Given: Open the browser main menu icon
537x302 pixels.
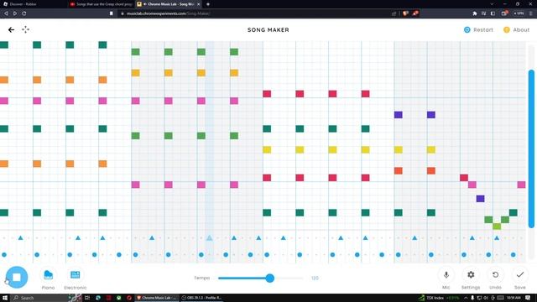Looking at the screenshot, I should pyautogui.click(x=531, y=13).
